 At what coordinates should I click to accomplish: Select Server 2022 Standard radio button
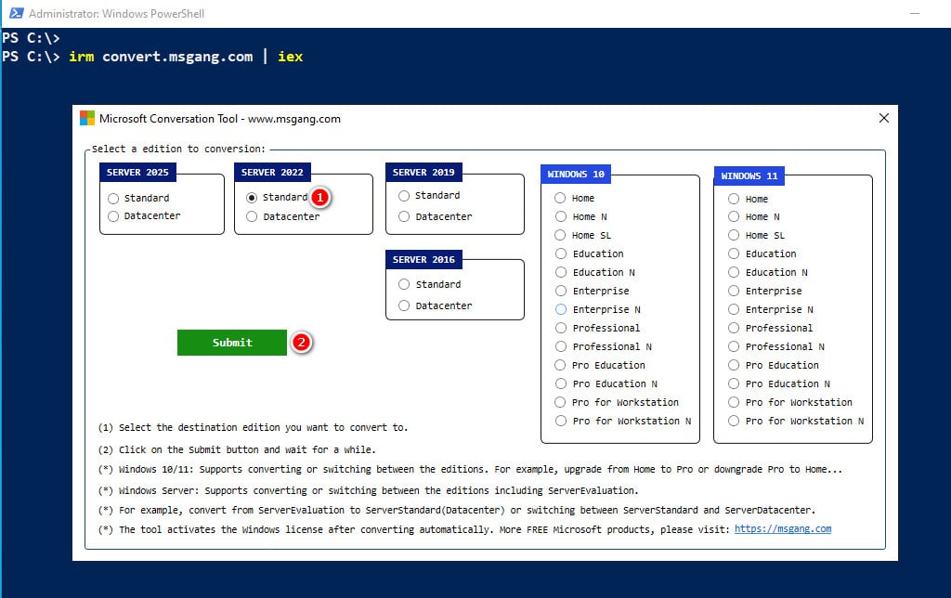pos(252,198)
